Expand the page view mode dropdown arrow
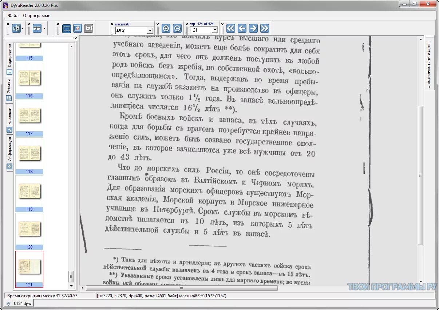Screen dimensions: 439x310 44,28
